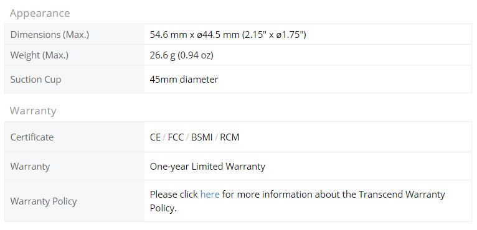Click the Transcend Warranty text

click(x=402, y=194)
